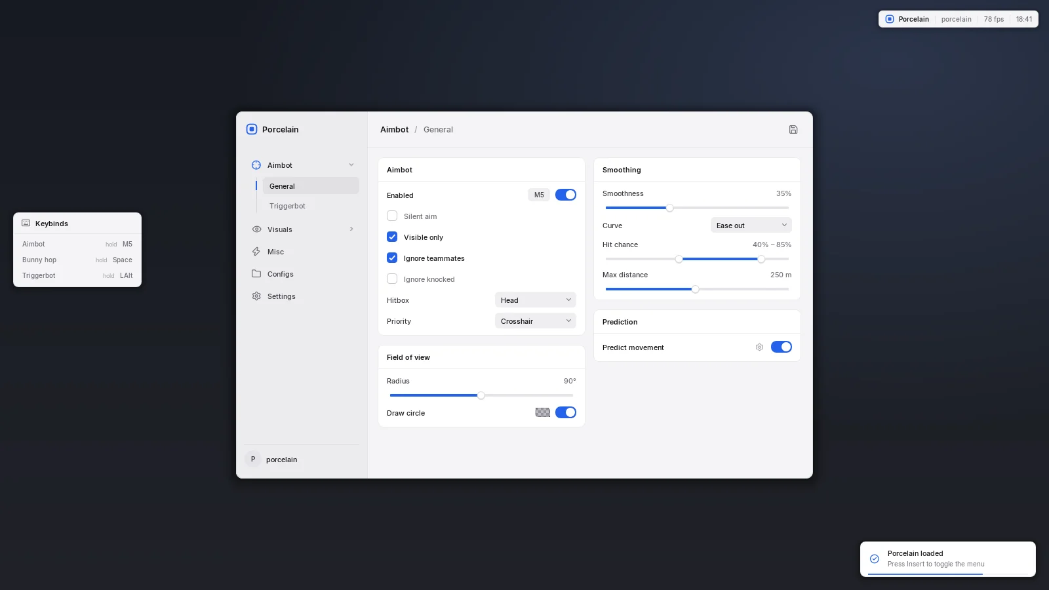The image size is (1049, 590).
Task: Click the 18:41 clock in the watermark
Action: click(1024, 19)
